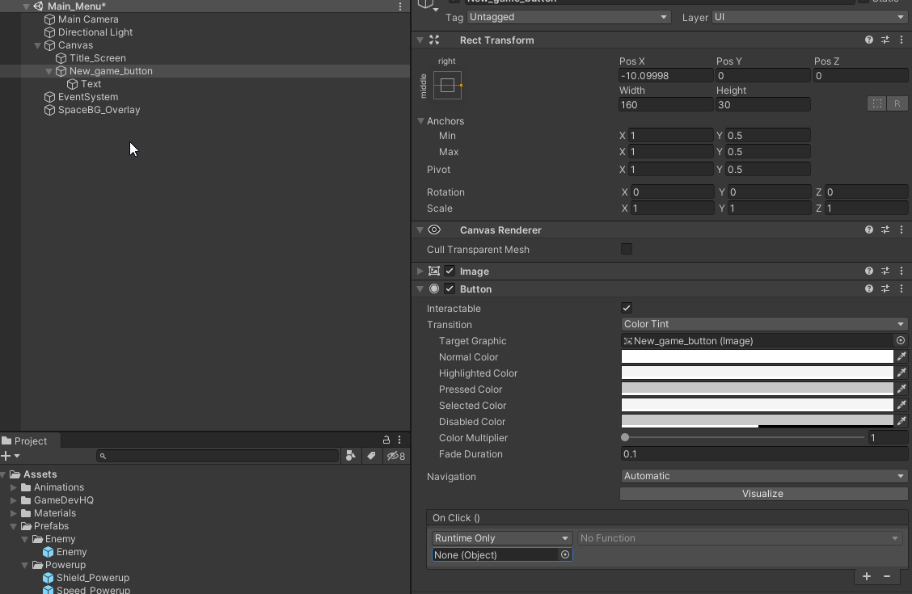
Task: Open Canvas Renderer component kebab menu
Action: point(901,230)
